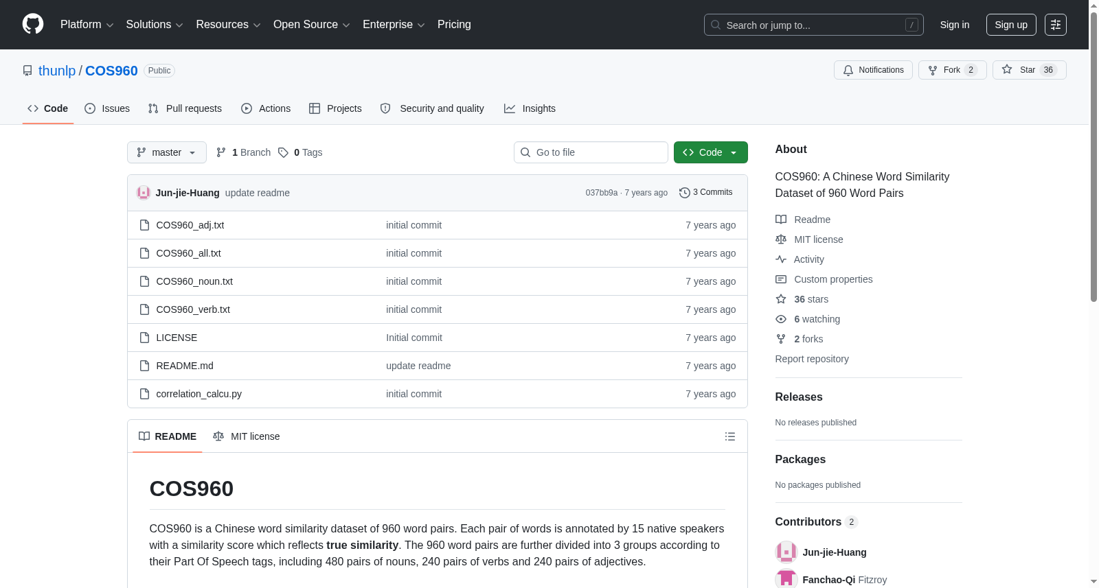Click the note icon beside Custom properties
Viewport: 1099px width, 588px height.
781,279
